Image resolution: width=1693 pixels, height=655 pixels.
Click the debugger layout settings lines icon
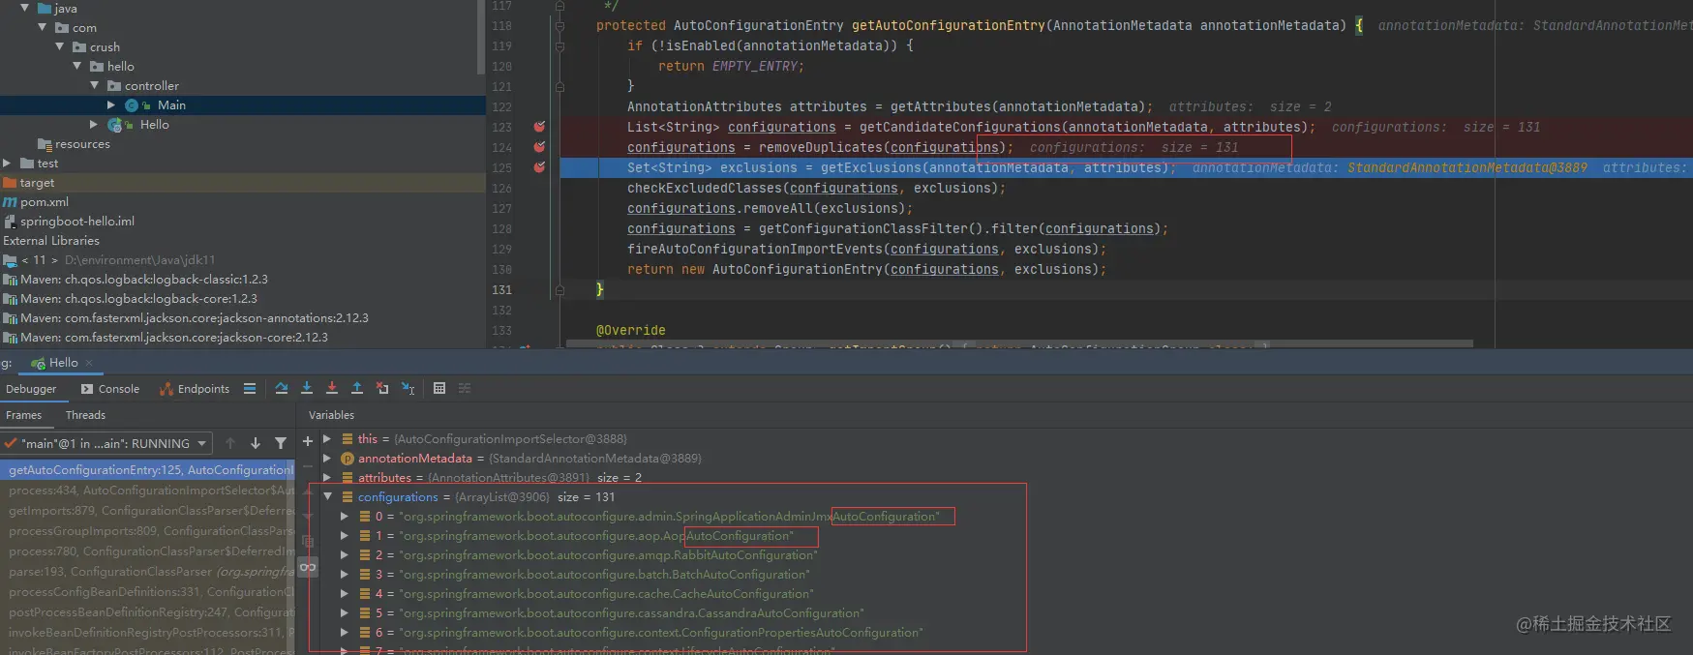tap(250, 388)
